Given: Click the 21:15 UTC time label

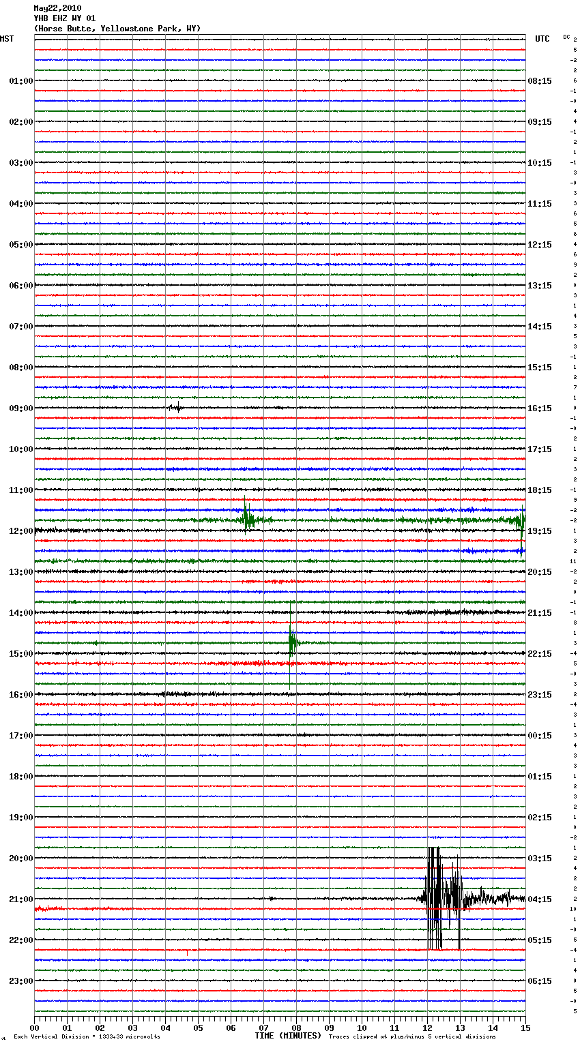Looking at the screenshot, I should tap(540, 613).
